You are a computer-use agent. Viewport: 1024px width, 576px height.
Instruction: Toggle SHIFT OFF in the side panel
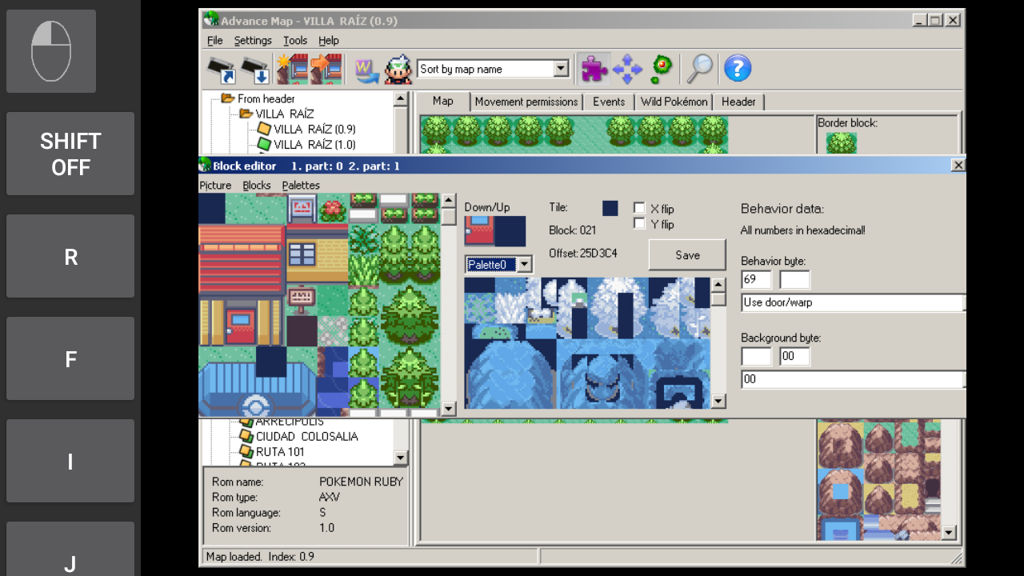pyautogui.click(x=70, y=154)
